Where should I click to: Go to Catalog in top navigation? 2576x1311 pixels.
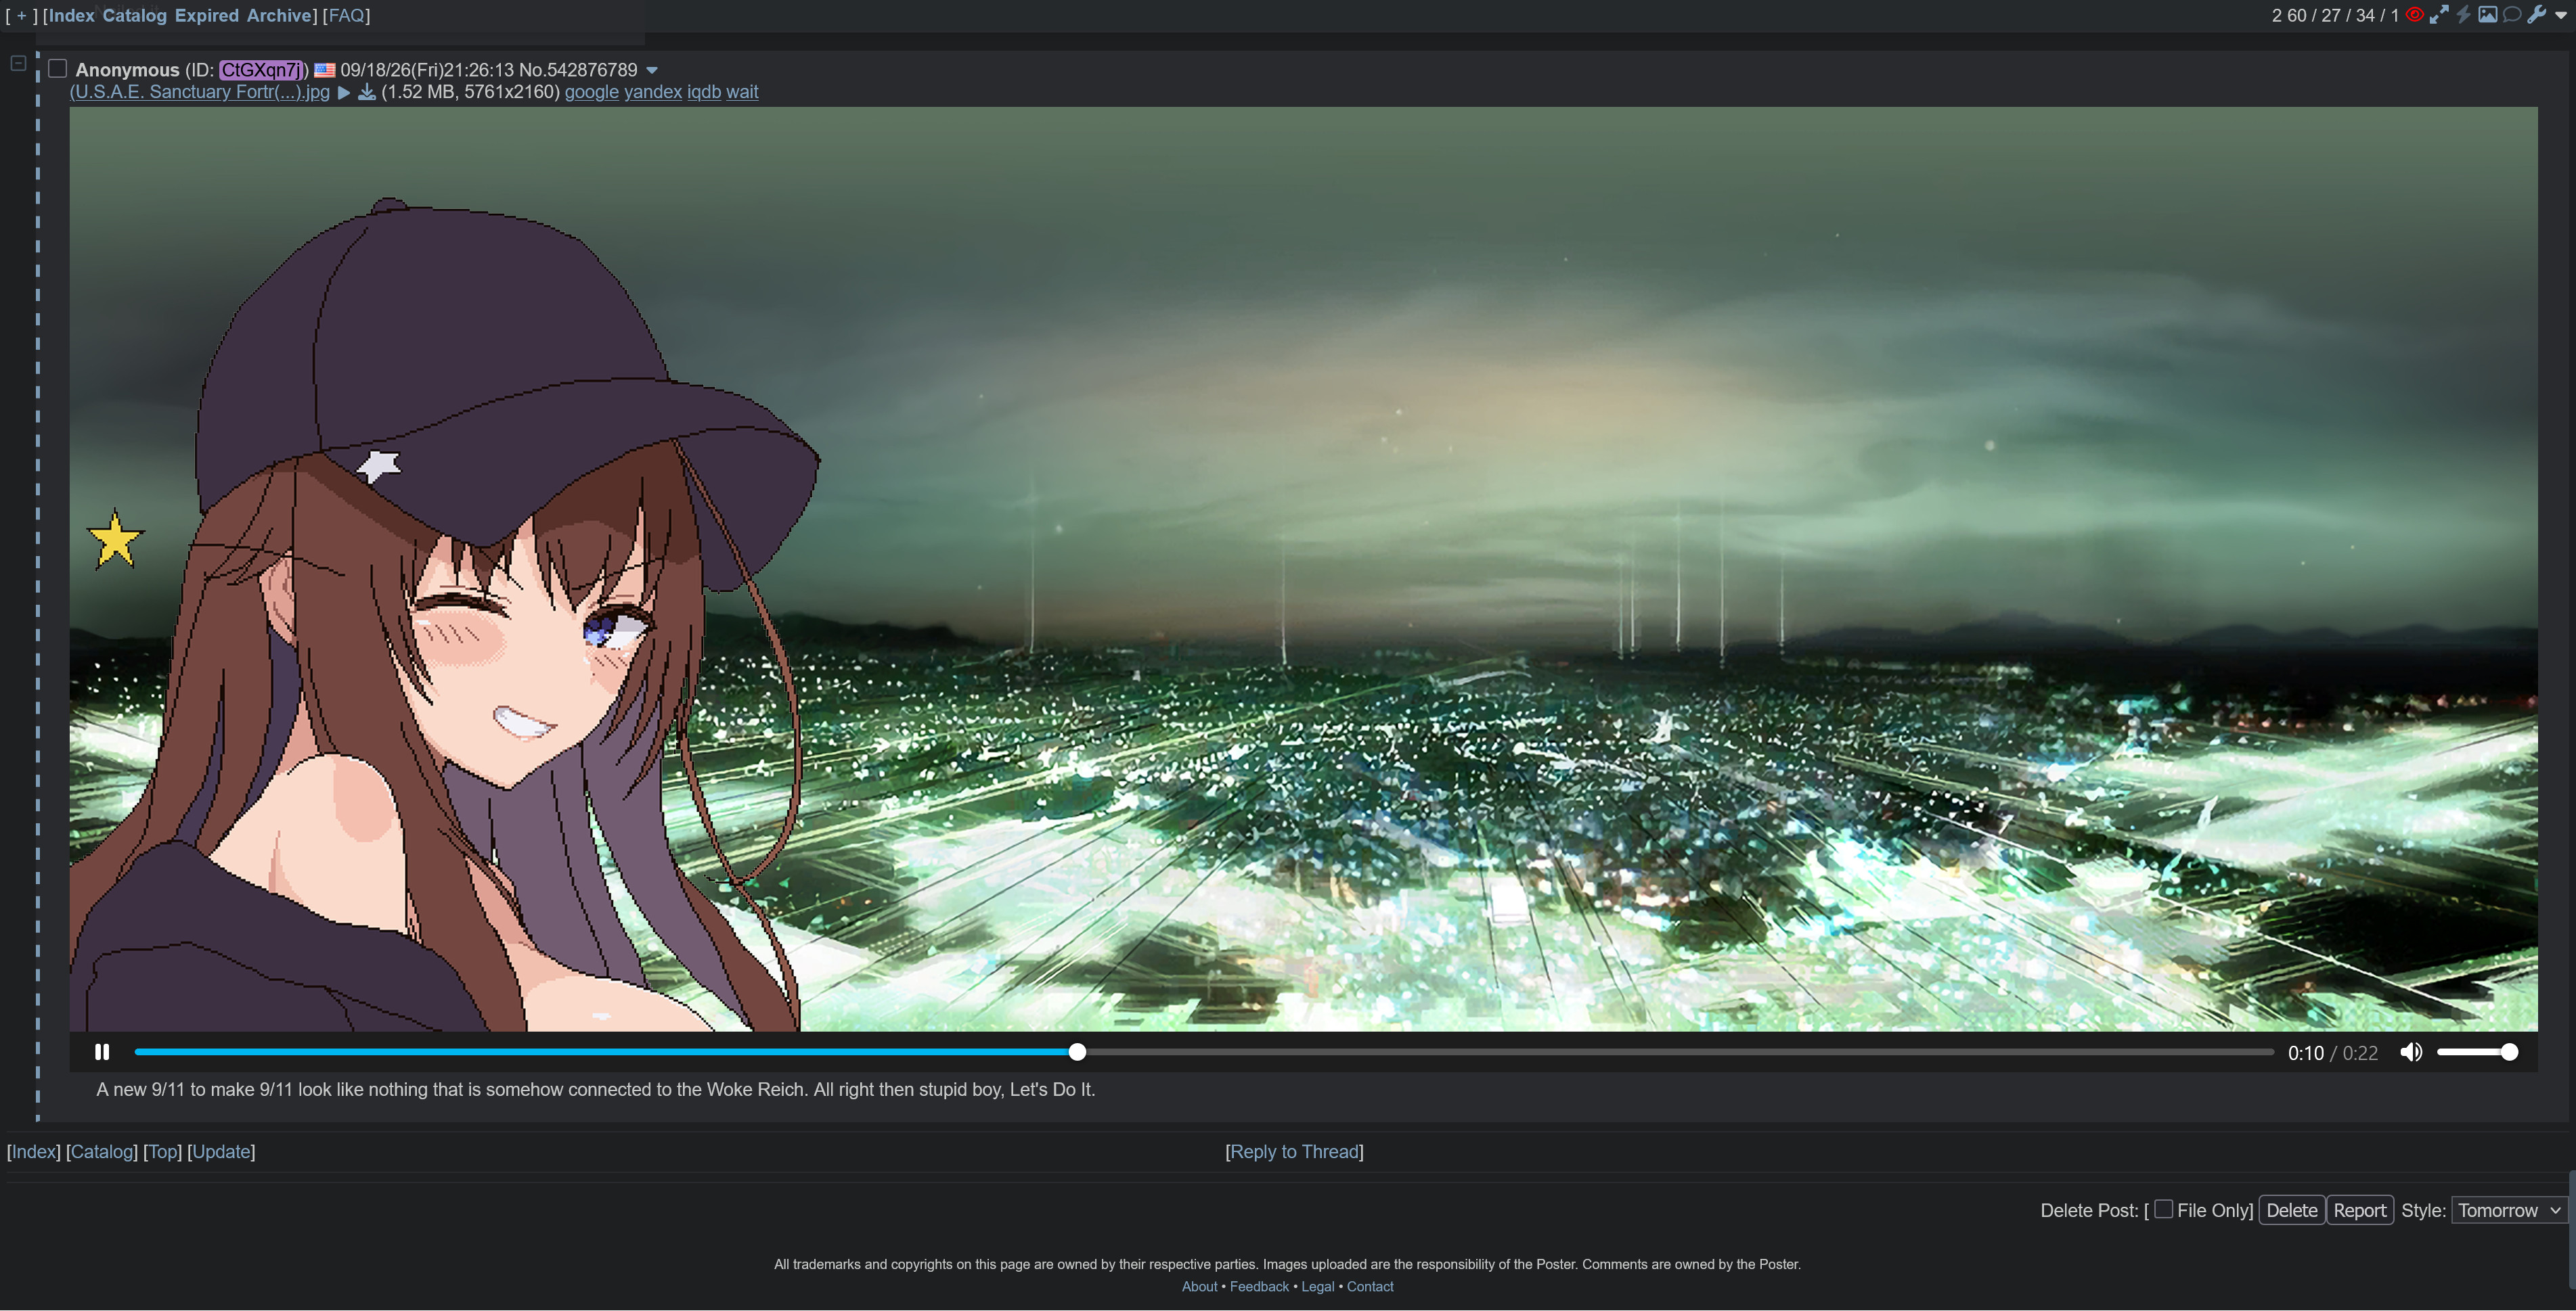click(x=135, y=15)
